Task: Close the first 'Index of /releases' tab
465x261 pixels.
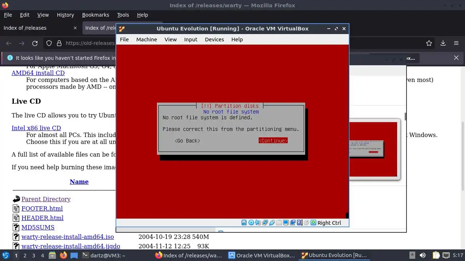Action: click(x=75, y=28)
